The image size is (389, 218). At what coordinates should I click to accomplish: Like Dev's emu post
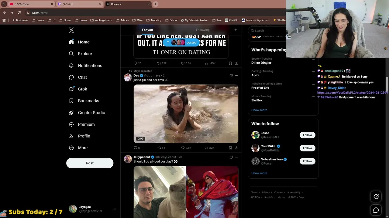click(186, 148)
